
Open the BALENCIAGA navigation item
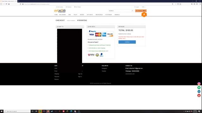(x=99, y=15)
